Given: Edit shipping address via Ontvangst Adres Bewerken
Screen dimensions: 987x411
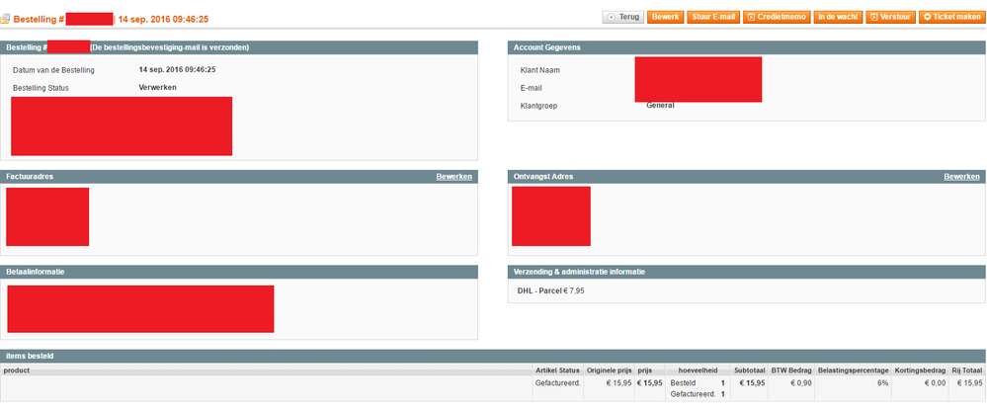Looking at the screenshot, I should (961, 177).
